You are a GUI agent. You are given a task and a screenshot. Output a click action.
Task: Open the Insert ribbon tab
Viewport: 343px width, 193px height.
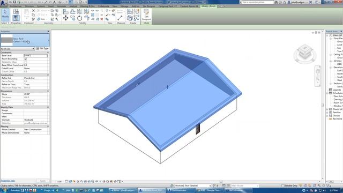click(51, 6)
